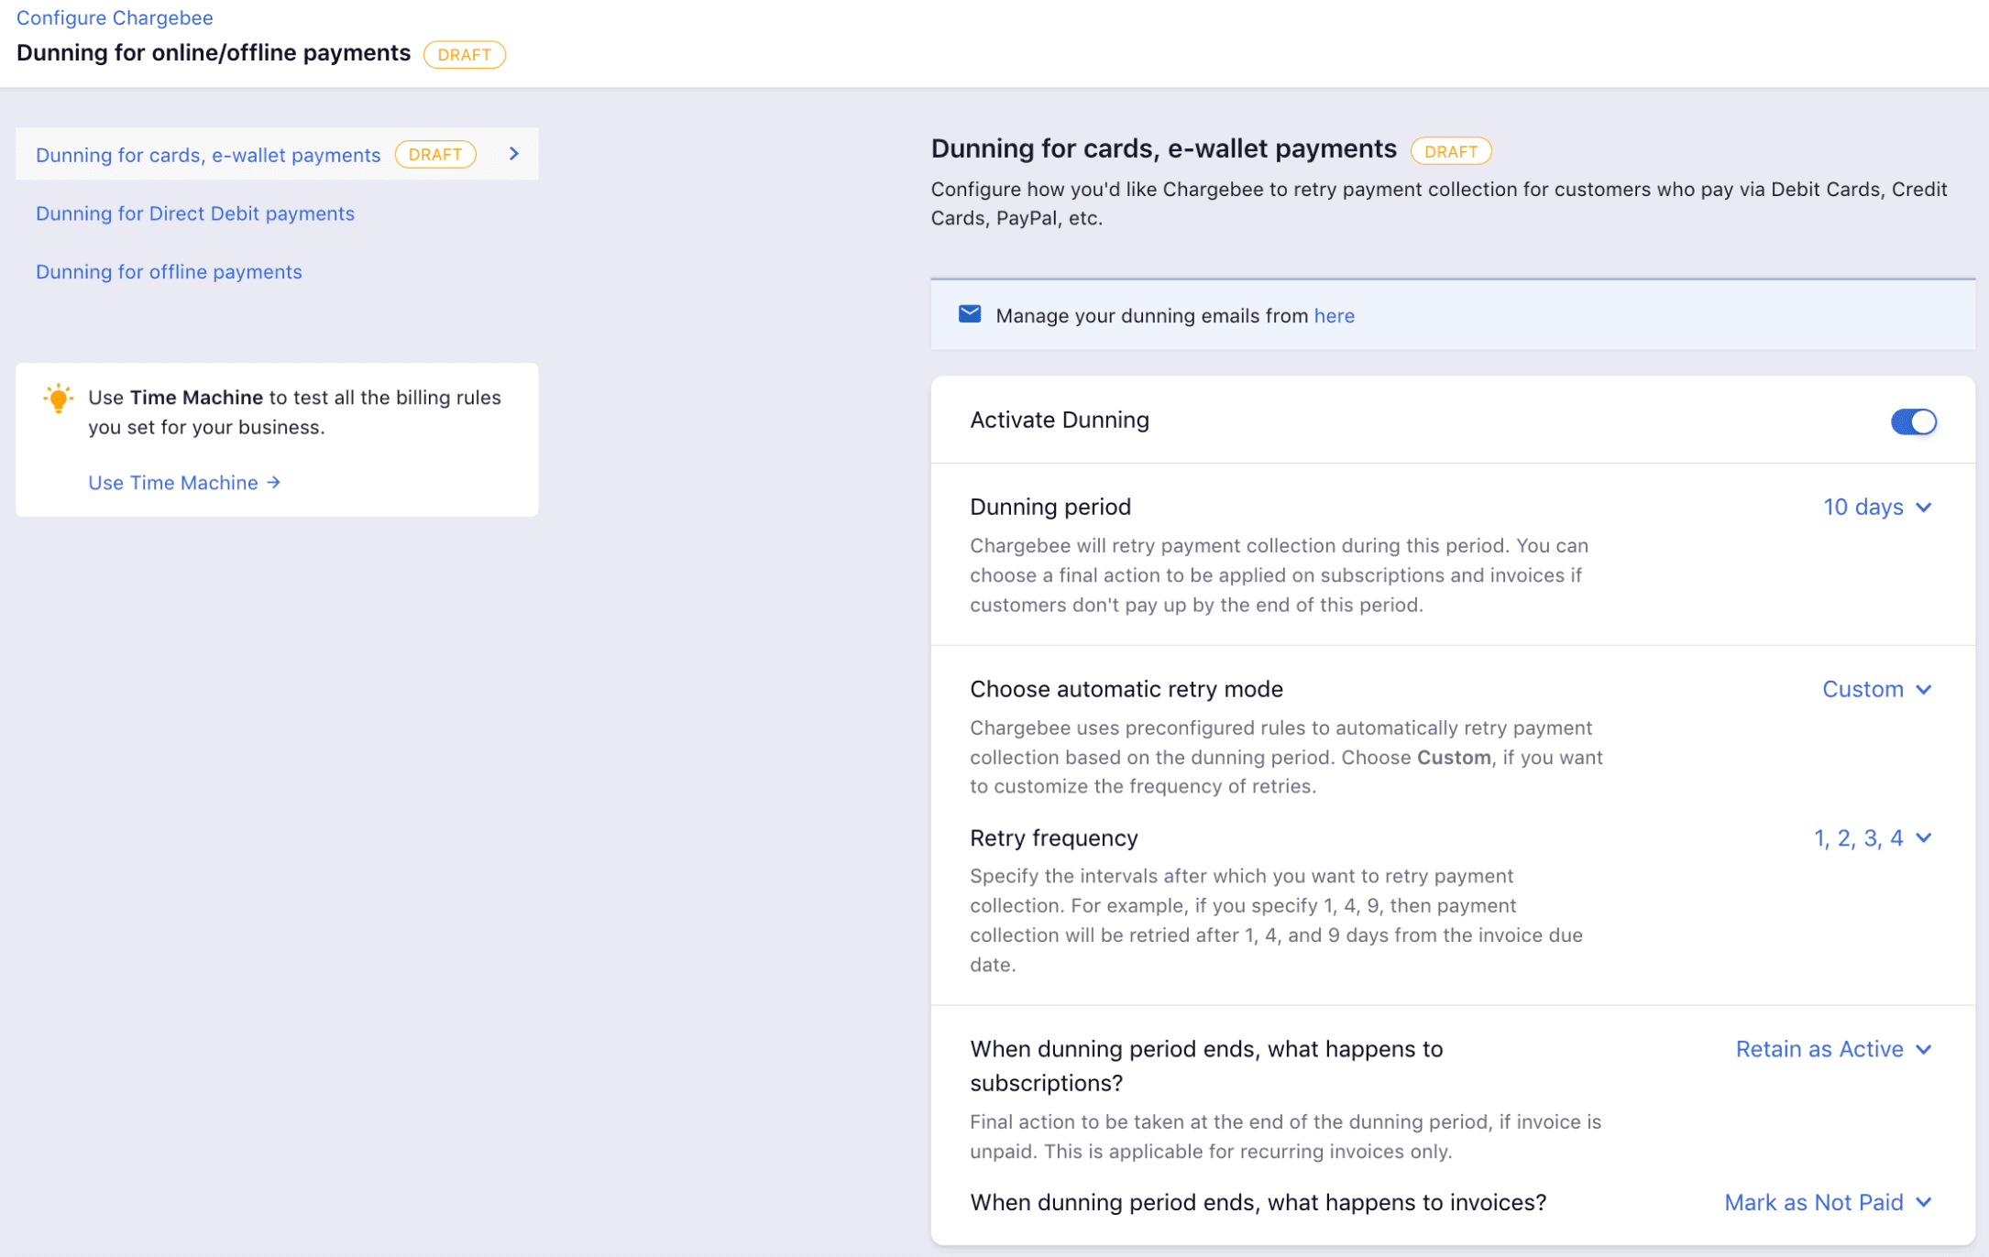Click the 'Dunning for cards, e-wallet payments' heading
Screen dimensions: 1989x1257
pos(1164,148)
